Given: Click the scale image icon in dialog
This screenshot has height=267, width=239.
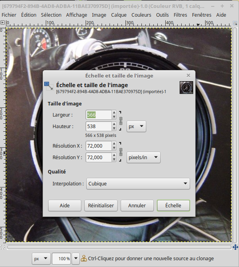Looking at the screenshot, I should click(x=49, y=86).
